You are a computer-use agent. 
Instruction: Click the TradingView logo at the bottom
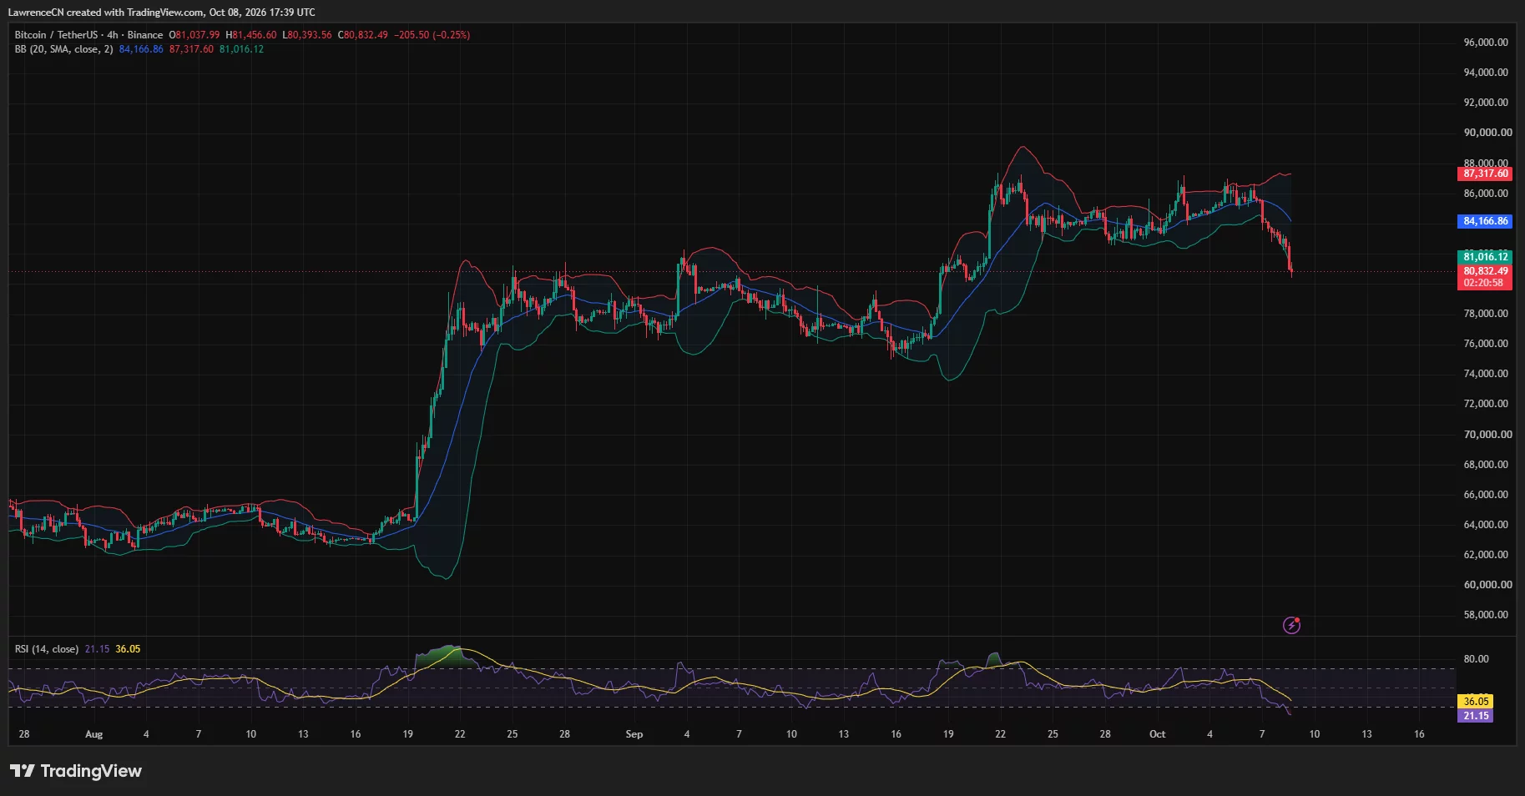pos(76,771)
